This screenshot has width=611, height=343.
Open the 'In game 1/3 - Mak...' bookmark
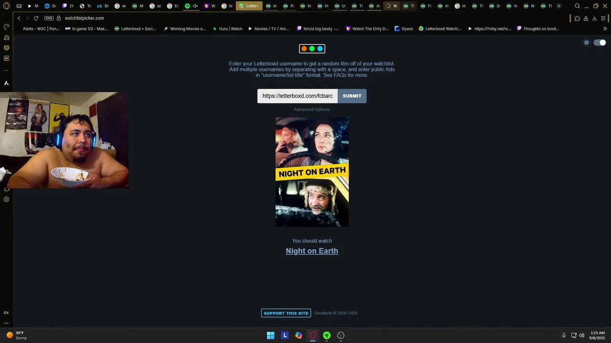click(86, 29)
